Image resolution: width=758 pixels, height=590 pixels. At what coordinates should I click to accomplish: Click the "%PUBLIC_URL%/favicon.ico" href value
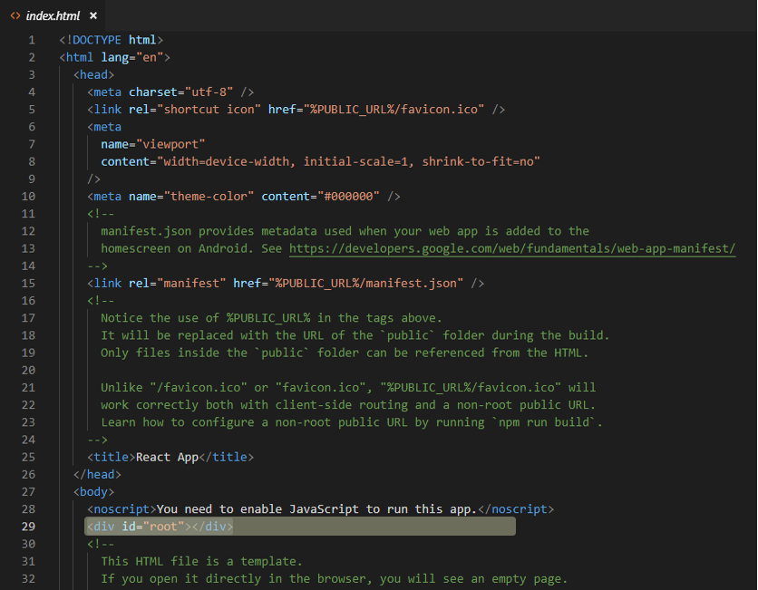click(x=394, y=109)
